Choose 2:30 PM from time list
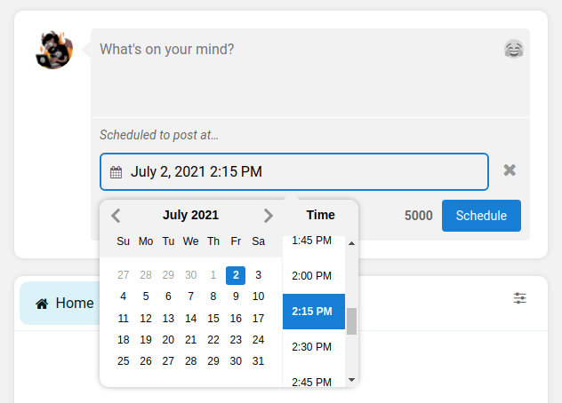The height and width of the screenshot is (403, 562). point(312,347)
